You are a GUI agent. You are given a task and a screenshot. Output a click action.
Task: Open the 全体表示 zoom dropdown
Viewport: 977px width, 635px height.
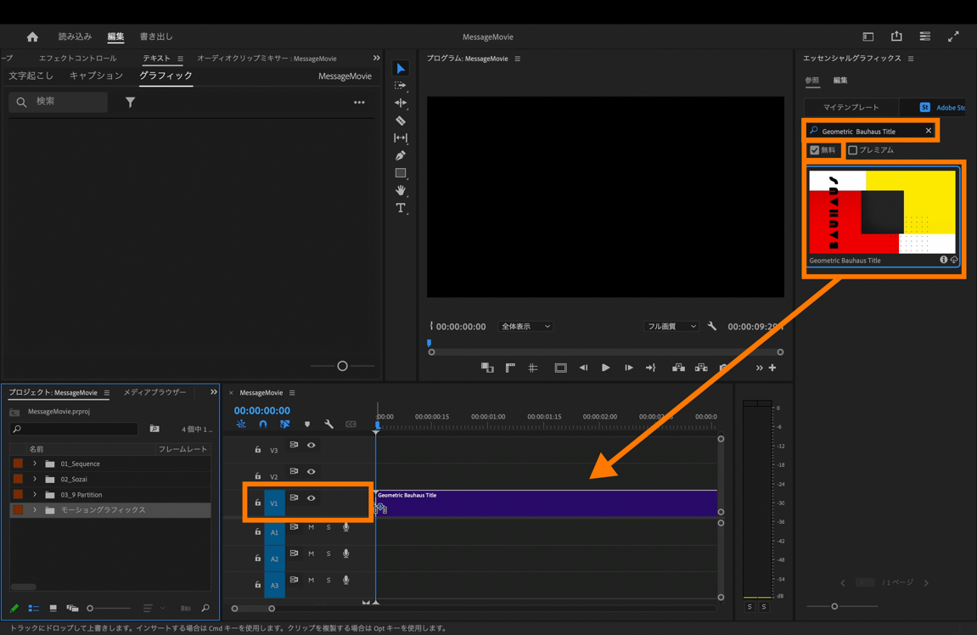525,327
